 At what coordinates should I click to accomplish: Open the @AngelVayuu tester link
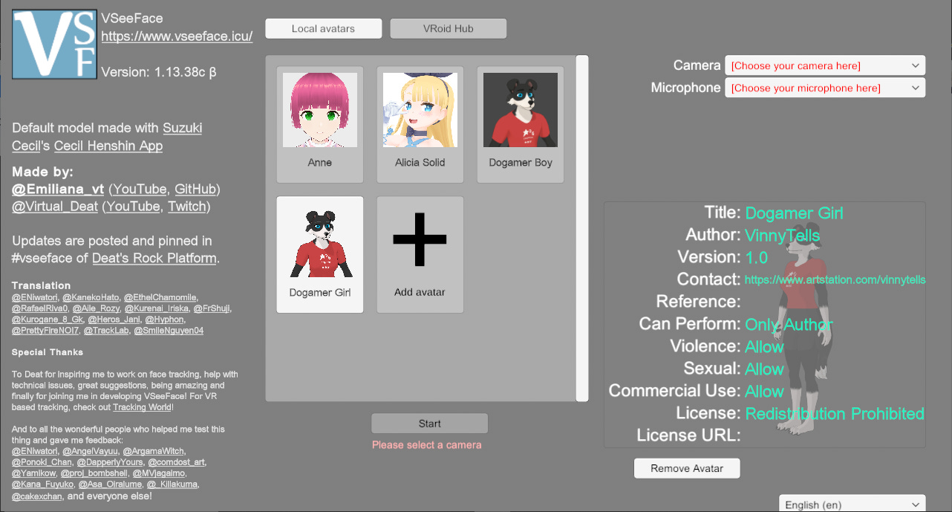point(90,451)
